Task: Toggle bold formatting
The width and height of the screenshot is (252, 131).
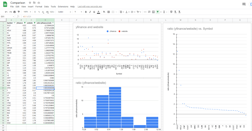Action: pyautogui.click(x=85, y=12)
